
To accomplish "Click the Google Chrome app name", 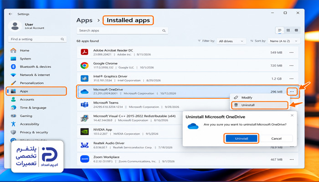I will 105,63.
